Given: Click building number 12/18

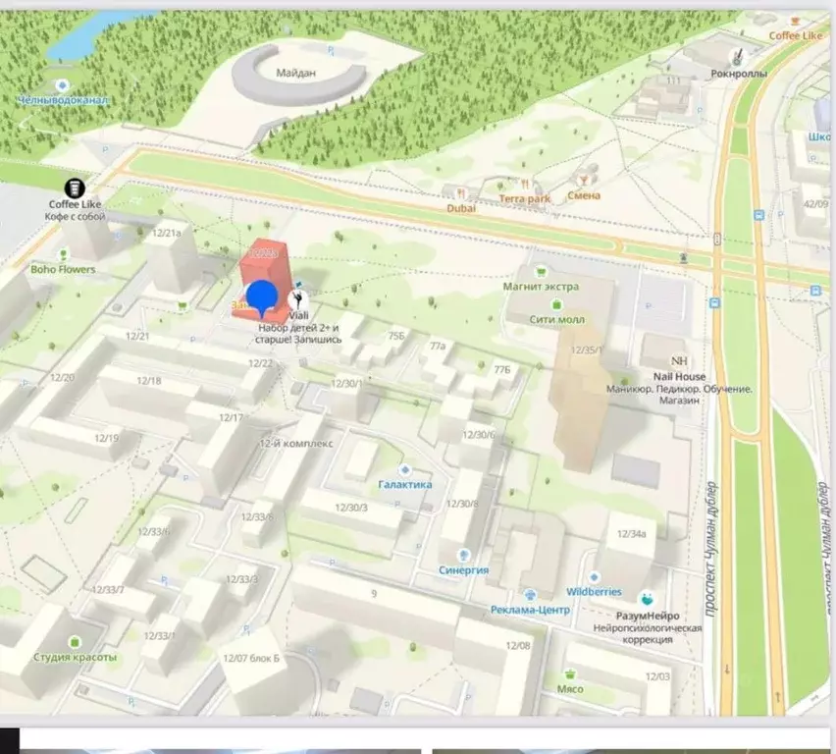Looking at the screenshot, I should coord(149,381).
